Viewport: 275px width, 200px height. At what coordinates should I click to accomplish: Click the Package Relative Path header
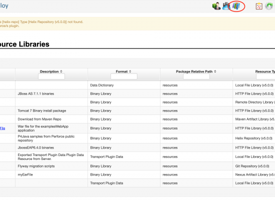(194, 71)
